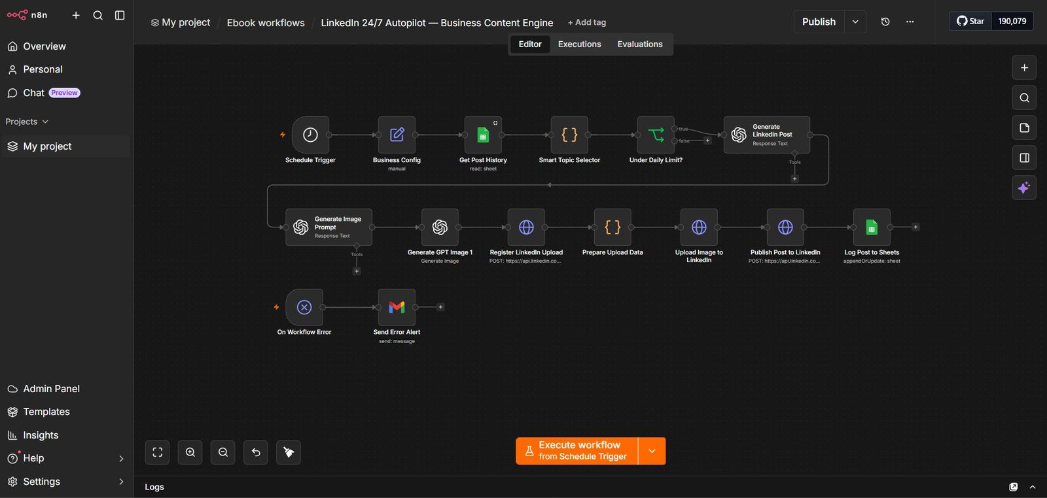
Task: Expand the Logs panel
Action: [x=1033, y=487]
